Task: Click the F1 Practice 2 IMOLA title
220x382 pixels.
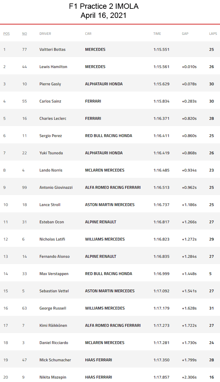Action: point(103,6)
